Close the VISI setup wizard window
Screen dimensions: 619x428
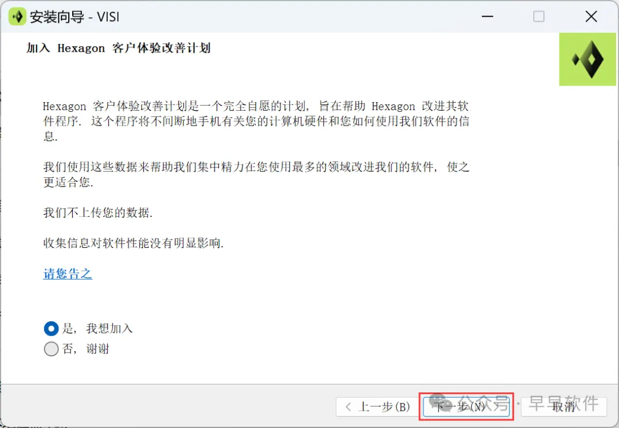(x=591, y=17)
